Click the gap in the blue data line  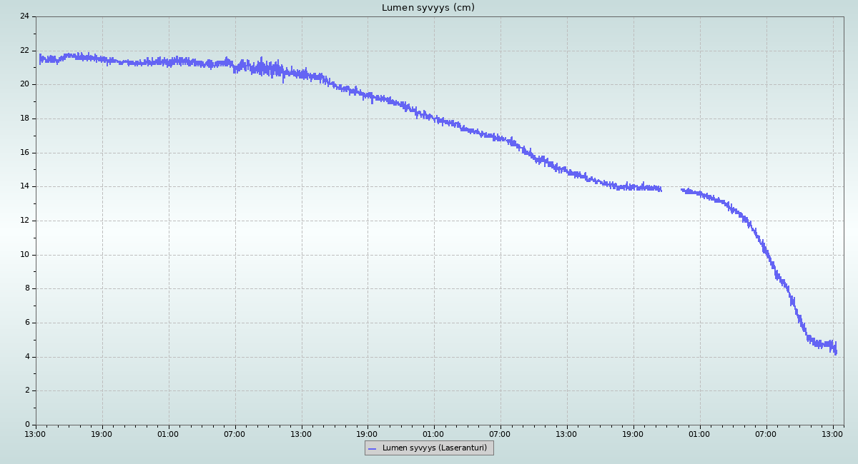[x=671, y=189]
